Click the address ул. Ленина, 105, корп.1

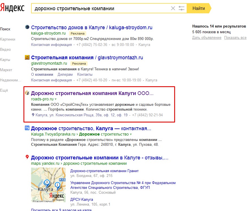pyautogui.click(x=90, y=204)
